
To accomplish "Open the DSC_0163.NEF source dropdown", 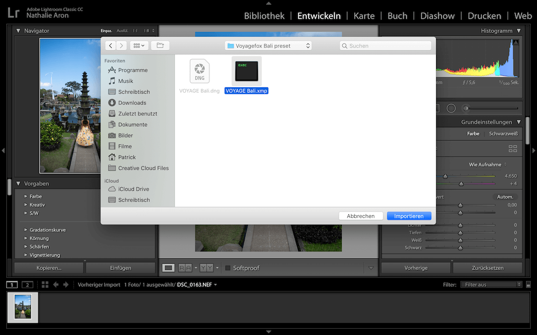I will pyautogui.click(x=197, y=285).
